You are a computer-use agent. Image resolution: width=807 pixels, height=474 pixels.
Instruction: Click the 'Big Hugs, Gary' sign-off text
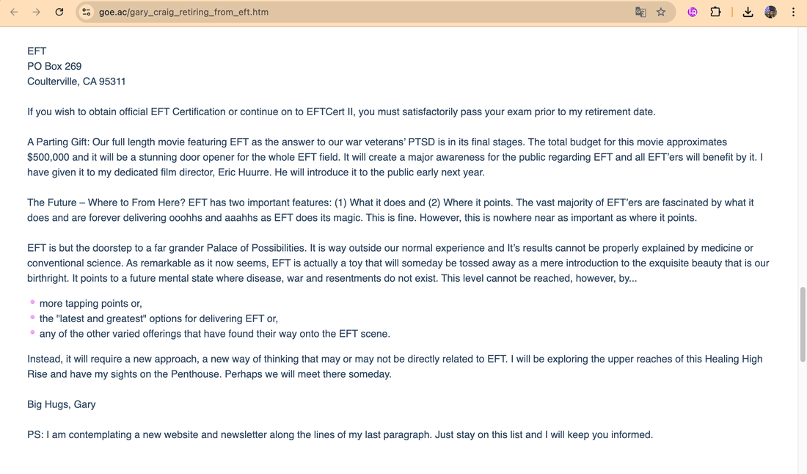(61, 404)
